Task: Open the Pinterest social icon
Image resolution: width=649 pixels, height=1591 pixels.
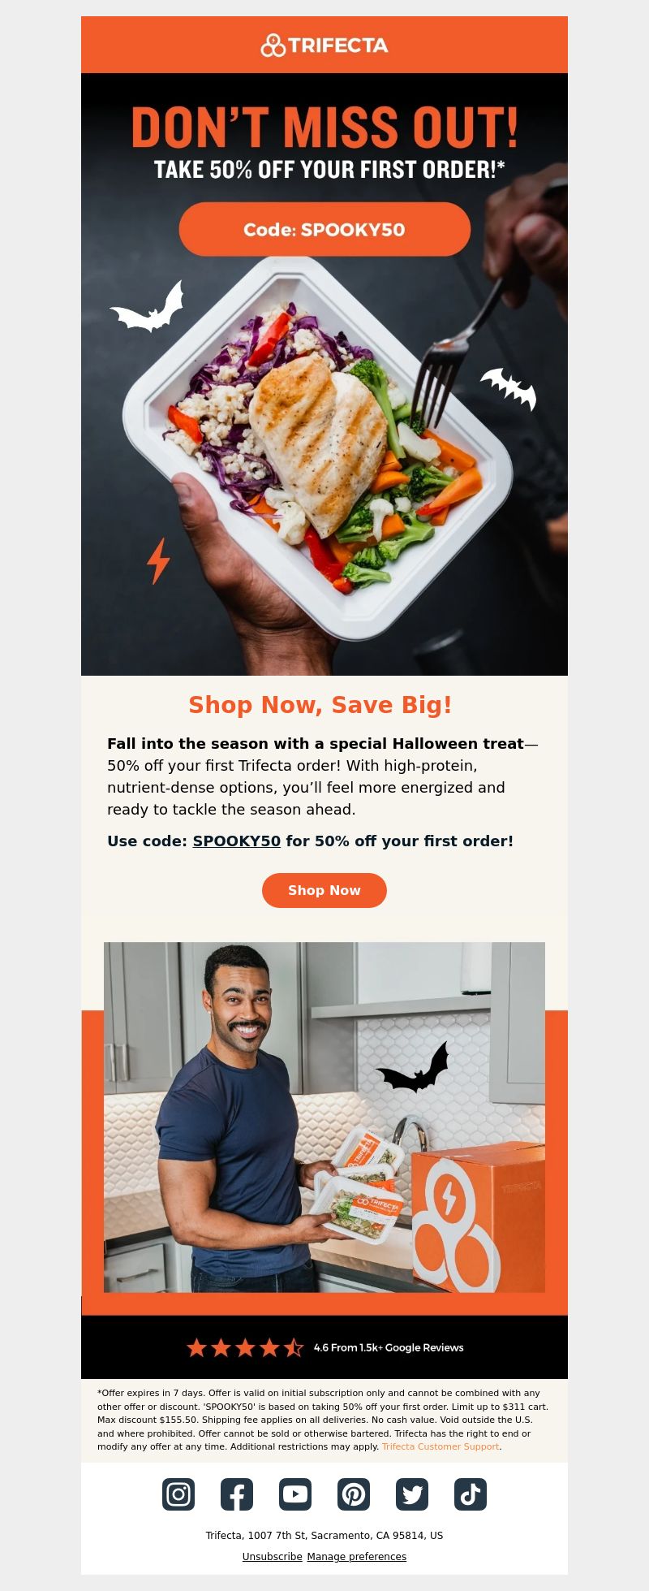Action: point(354,1494)
